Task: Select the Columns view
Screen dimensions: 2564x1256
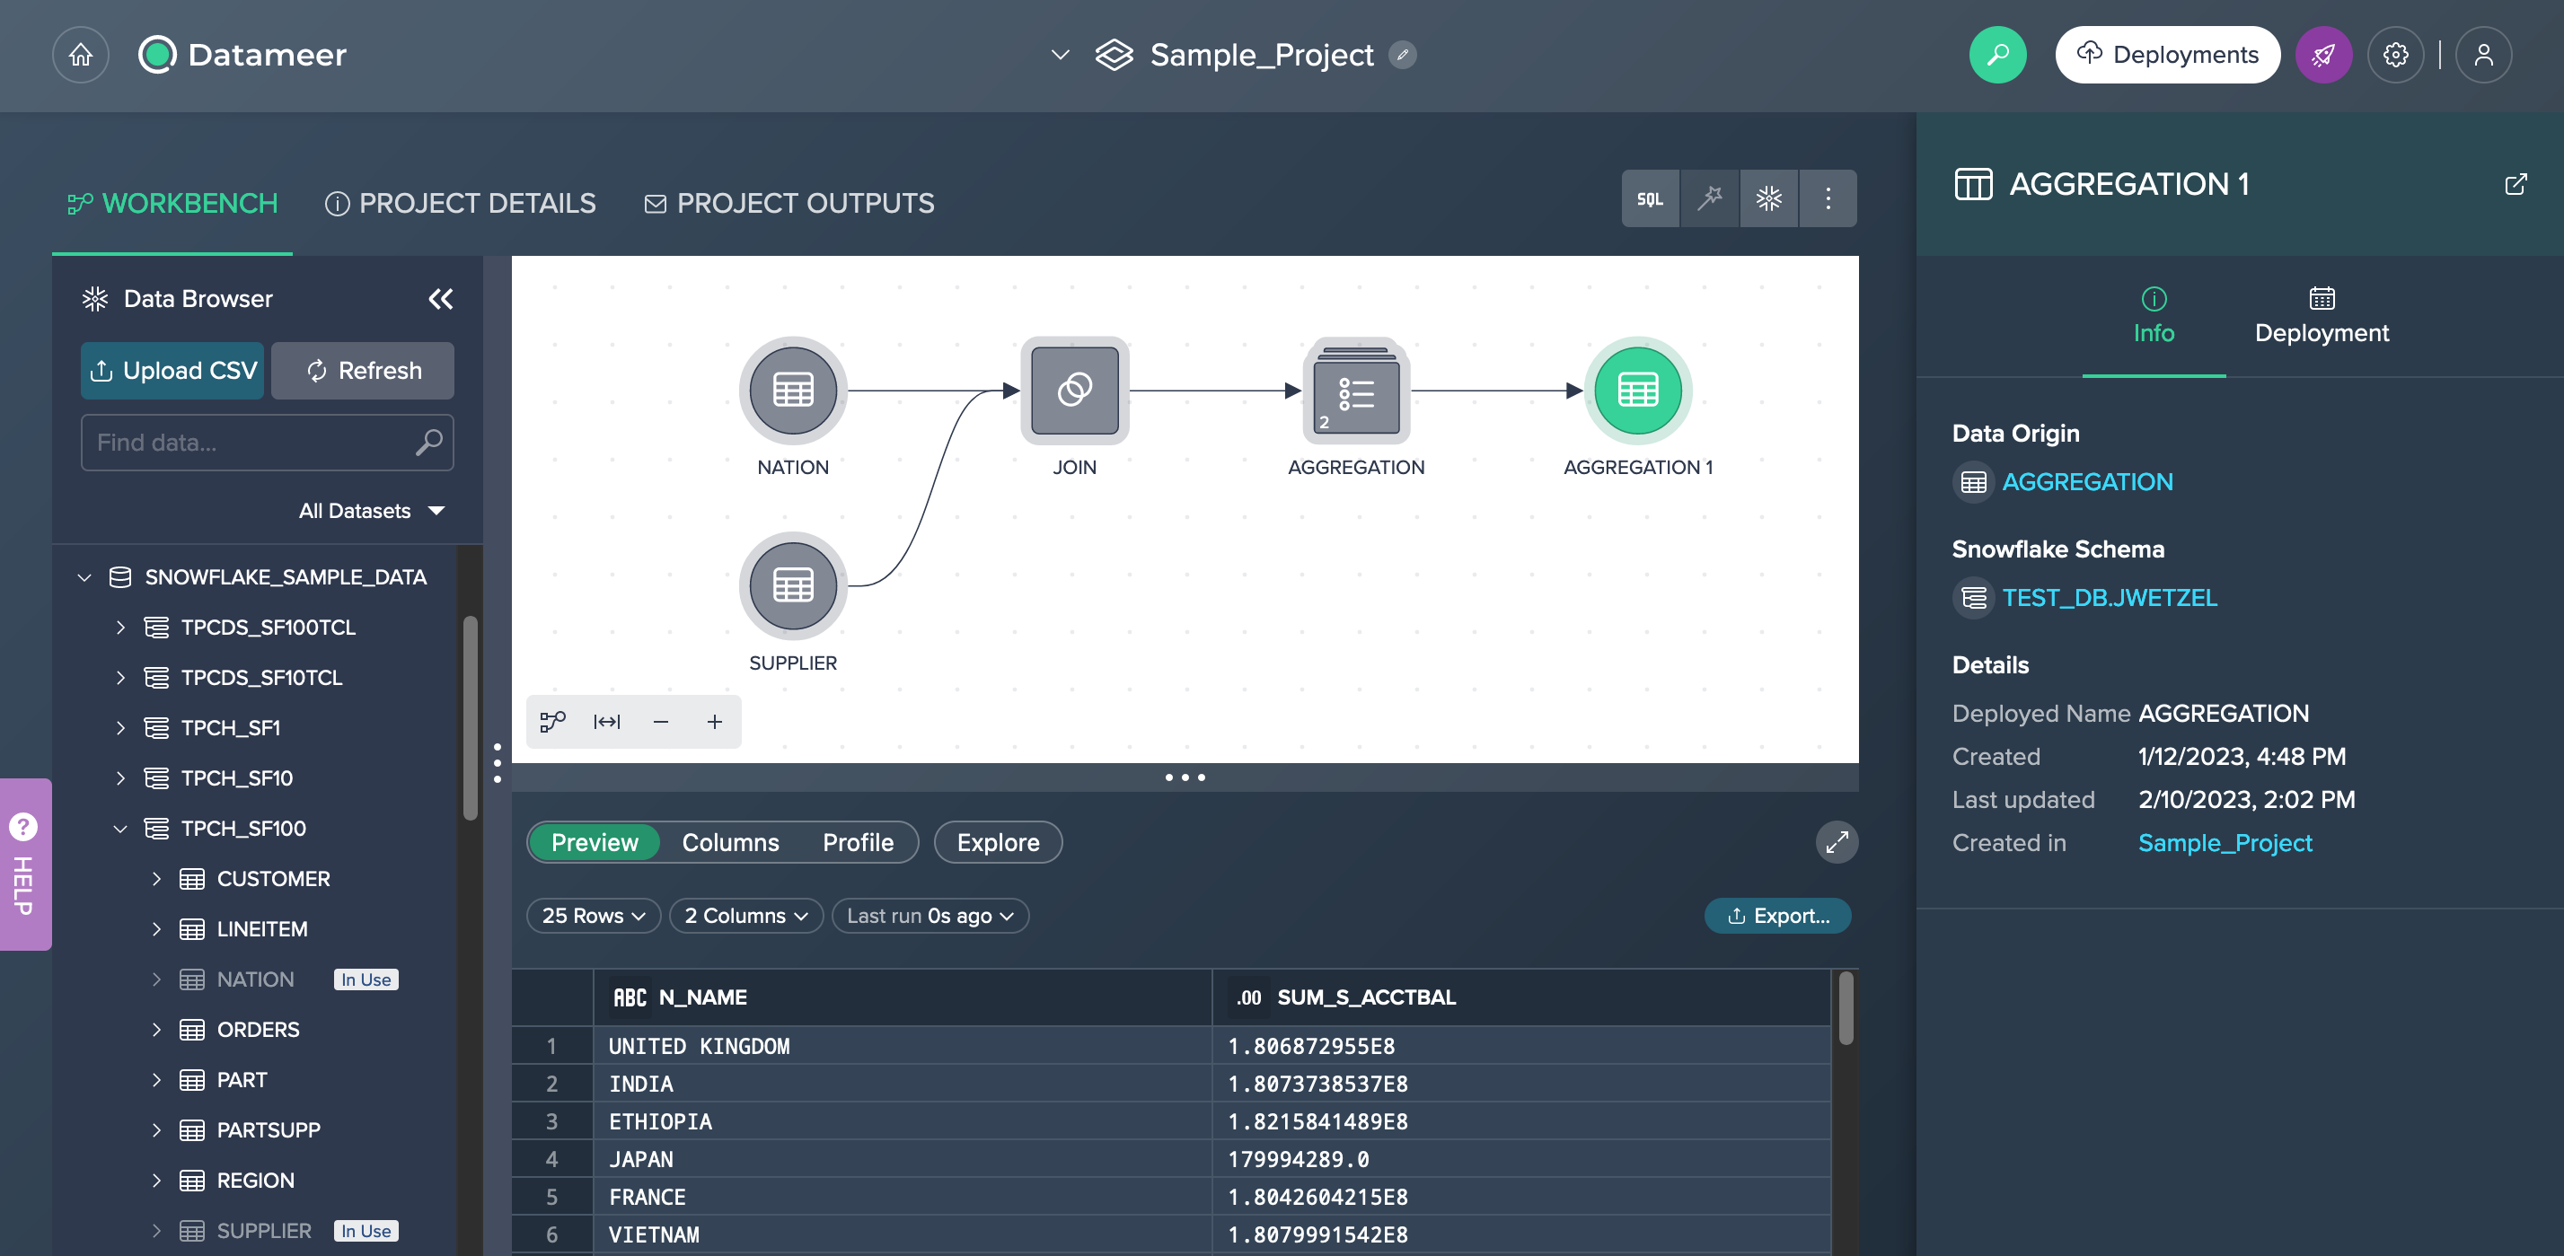Action: click(x=729, y=842)
